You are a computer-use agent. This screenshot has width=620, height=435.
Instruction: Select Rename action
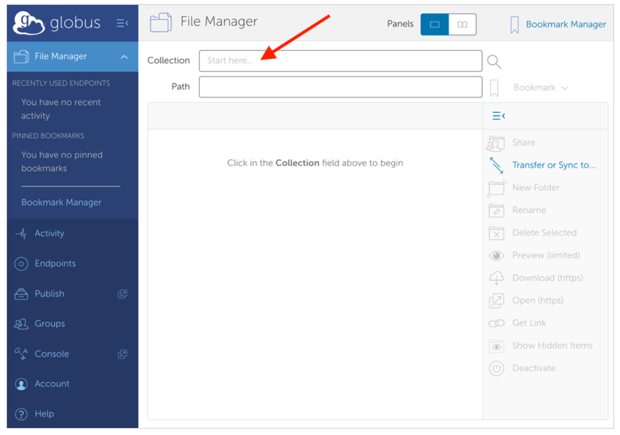(529, 210)
